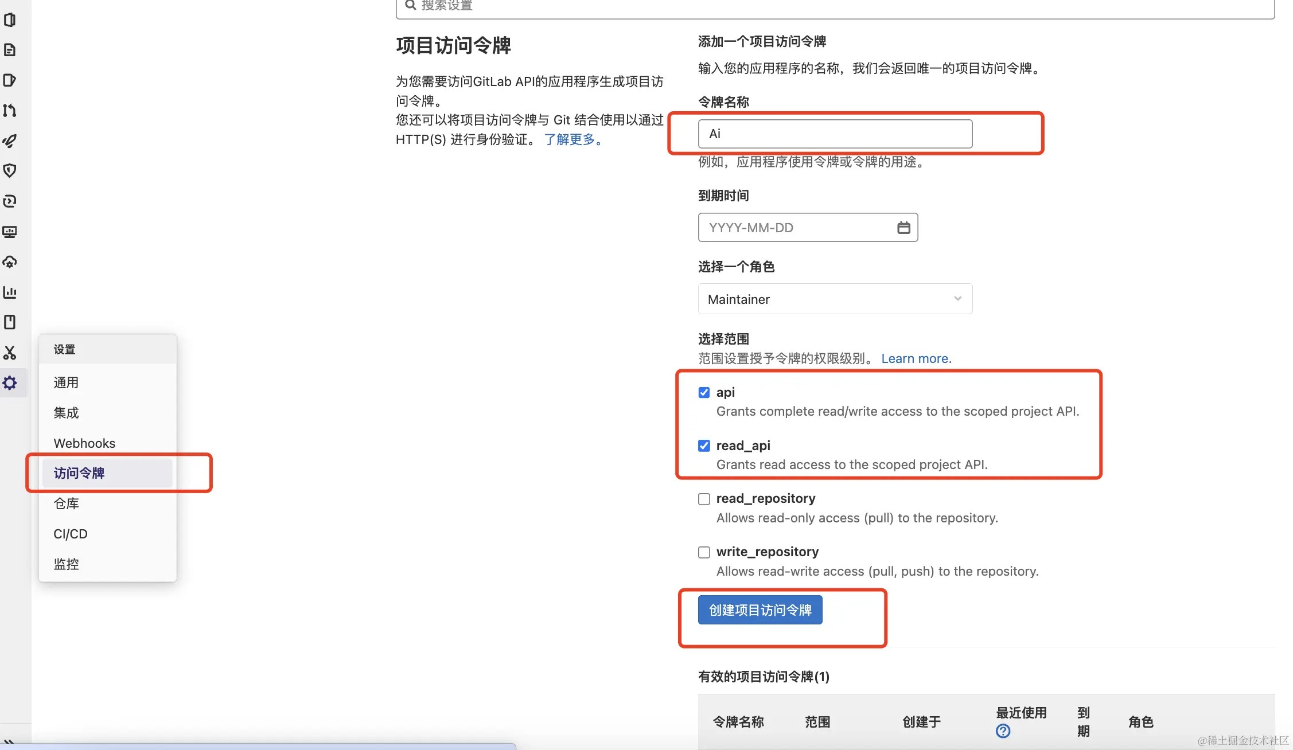The height and width of the screenshot is (750, 1293).
Task: Open the deployments monitor icon
Action: click(10, 232)
